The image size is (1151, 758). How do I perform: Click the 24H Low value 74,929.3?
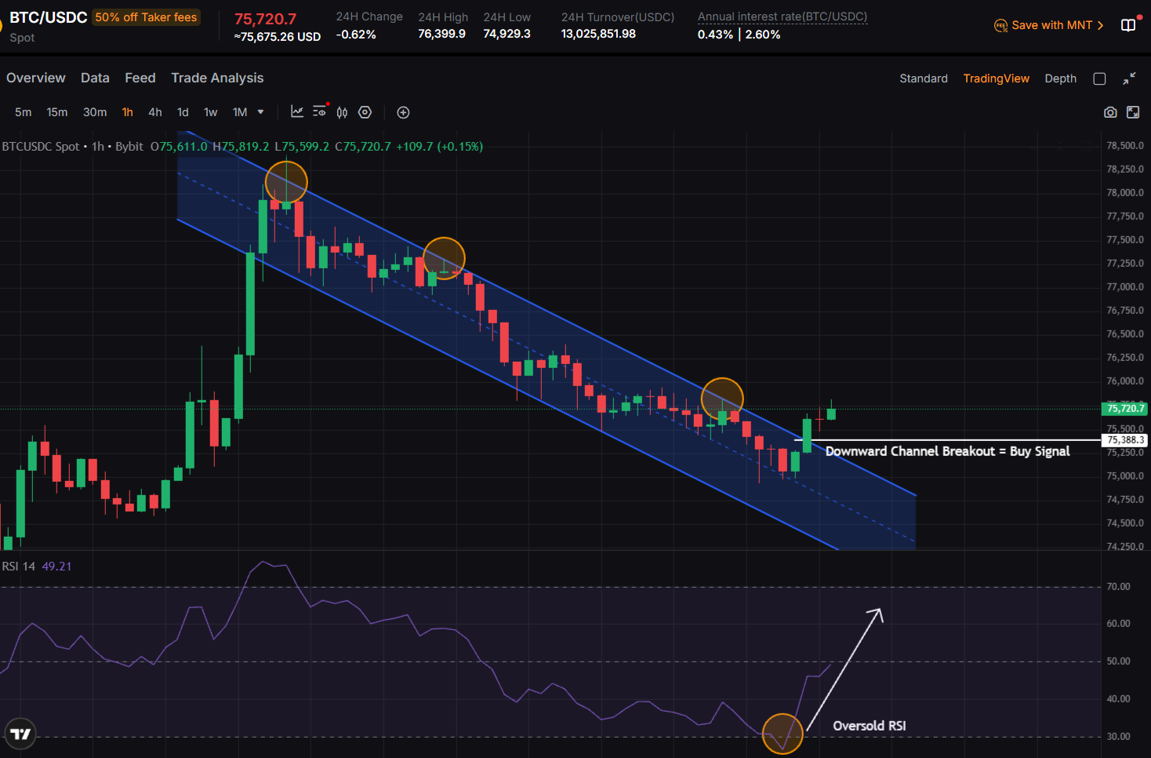(x=507, y=34)
